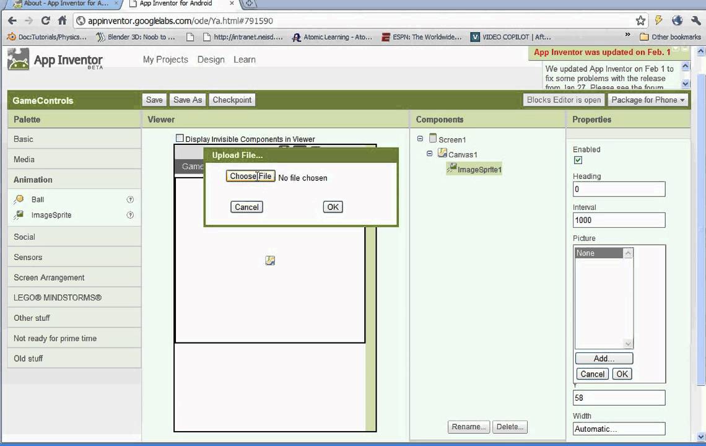The width and height of the screenshot is (706, 446).
Task: Collapse Screen1 tree node
Action: point(420,139)
